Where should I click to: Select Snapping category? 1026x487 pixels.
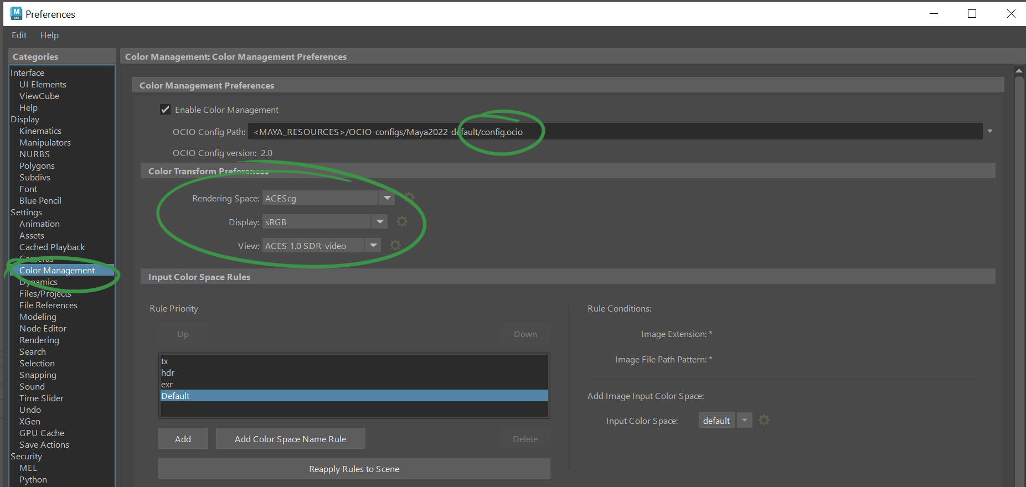click(38, 375)
